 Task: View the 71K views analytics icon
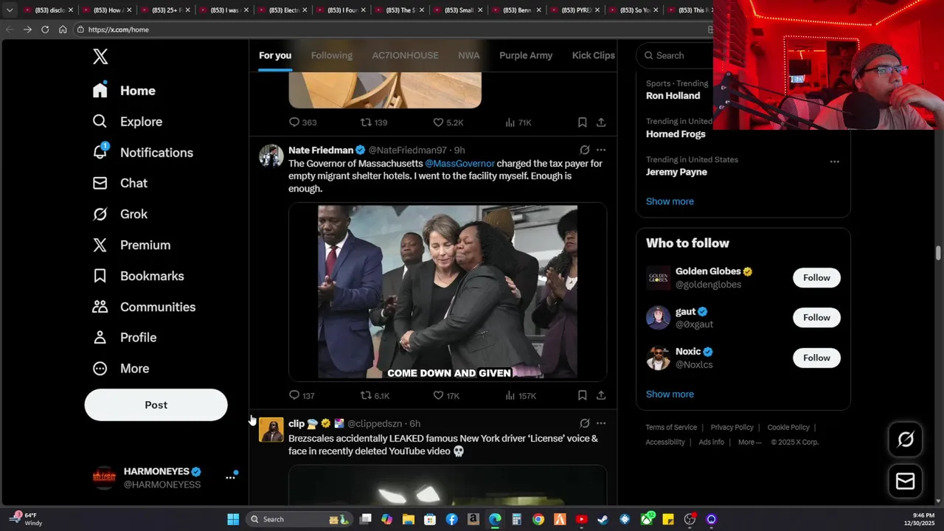518,122
